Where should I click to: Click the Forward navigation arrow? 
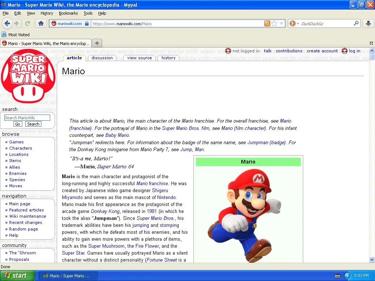pyautogui.click(x=16, y=23)
